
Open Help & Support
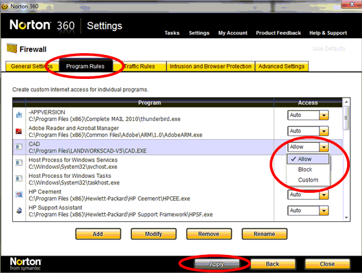tap(328, 33)
